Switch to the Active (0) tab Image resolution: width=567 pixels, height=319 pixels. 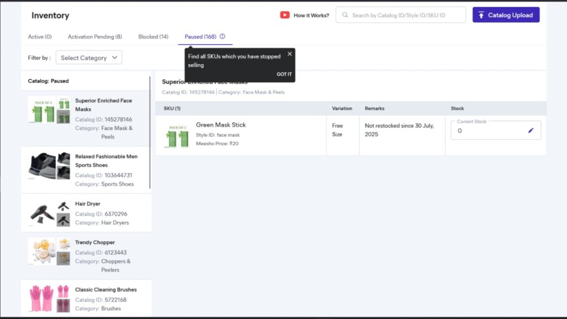click(40, 36)
